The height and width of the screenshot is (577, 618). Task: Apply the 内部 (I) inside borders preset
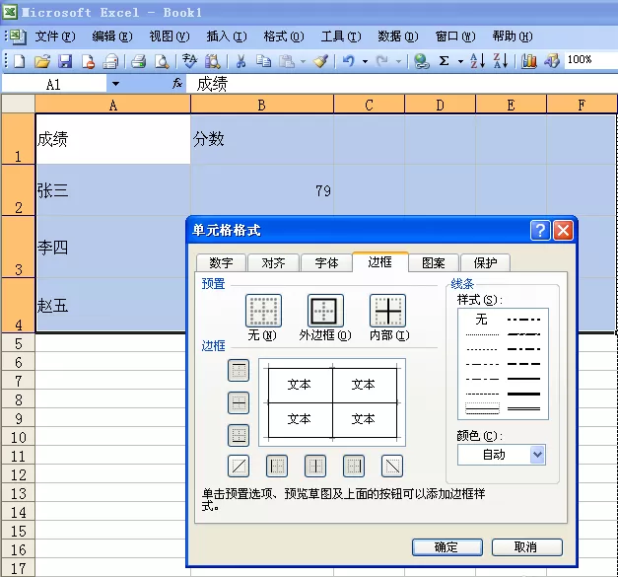[387, 311]
